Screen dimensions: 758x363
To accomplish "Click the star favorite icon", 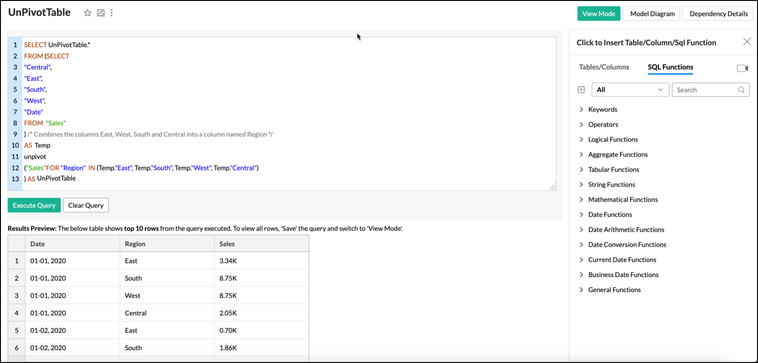I will point(87,13).
